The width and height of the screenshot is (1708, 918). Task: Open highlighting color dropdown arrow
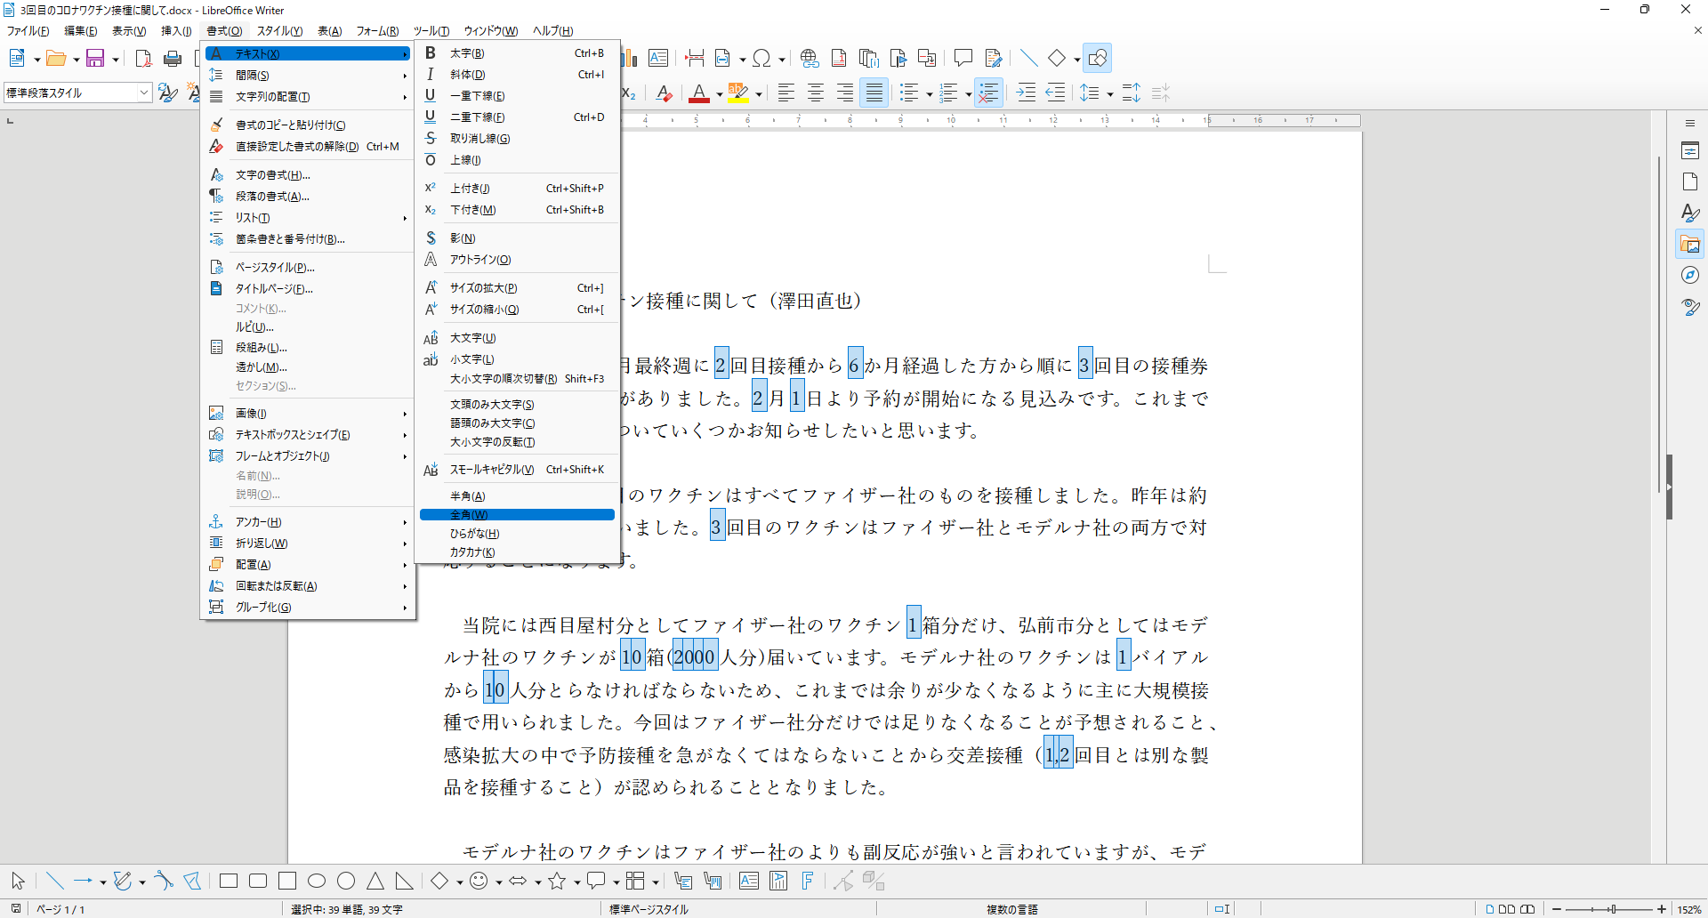tap(759, 93)
